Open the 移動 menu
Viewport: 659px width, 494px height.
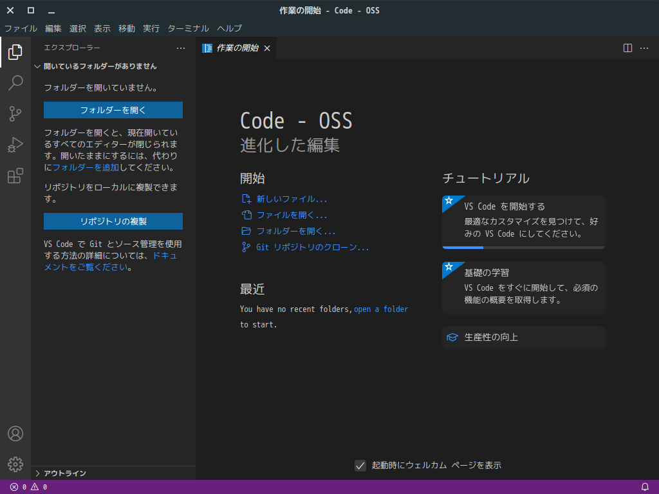coord(127,28)
